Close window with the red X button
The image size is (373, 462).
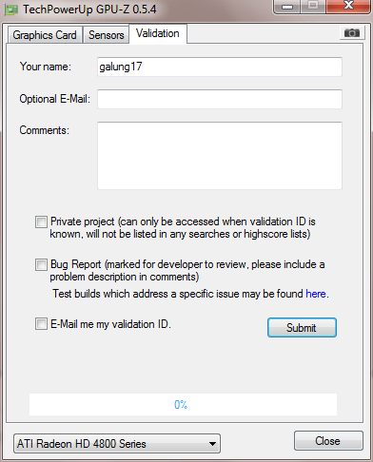tap(348, 6)
